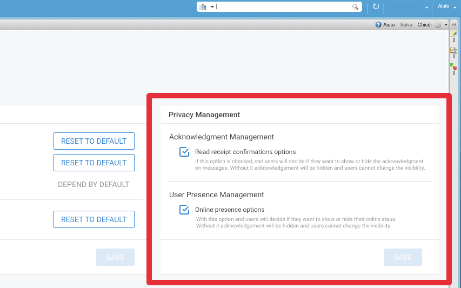
Task: Open the search category dropdown arrow
Action: pyautogui.click(x=212, y=7)
